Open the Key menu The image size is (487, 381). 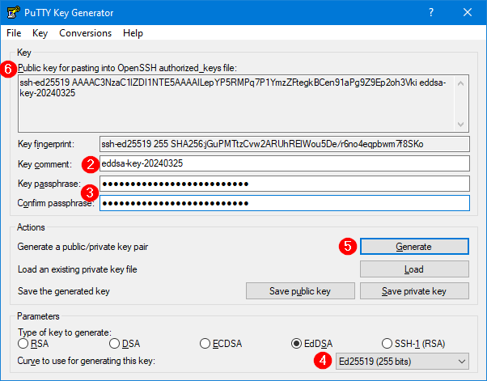pyautogui.click(x=40, y=33)
